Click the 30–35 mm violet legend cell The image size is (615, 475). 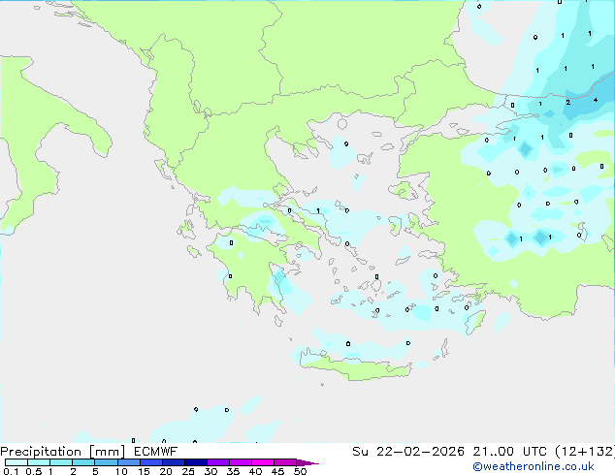[x=217, y=462]
